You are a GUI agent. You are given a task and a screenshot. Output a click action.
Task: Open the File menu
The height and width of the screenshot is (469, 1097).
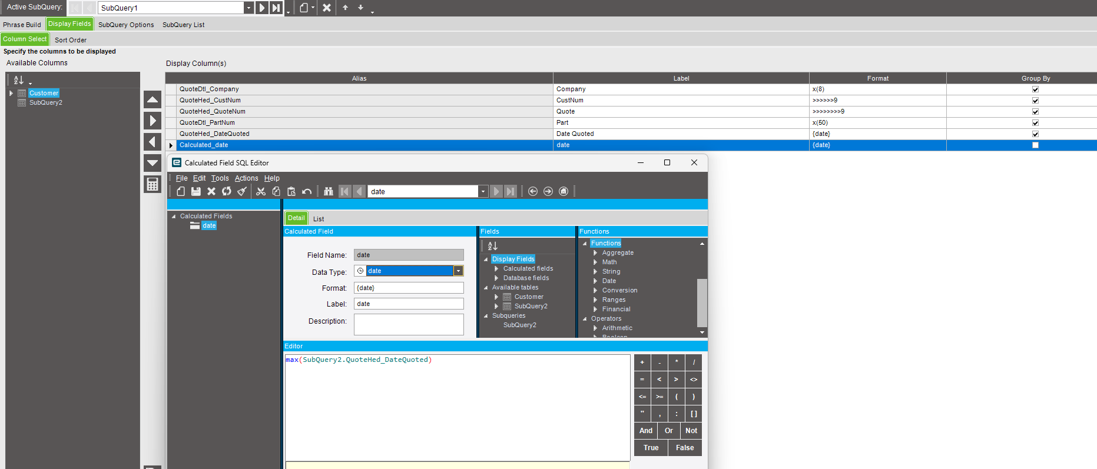click(182, 178)
